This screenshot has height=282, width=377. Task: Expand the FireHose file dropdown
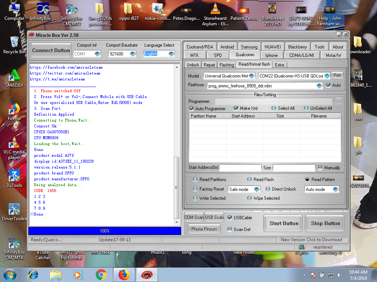tap(319, 86)
